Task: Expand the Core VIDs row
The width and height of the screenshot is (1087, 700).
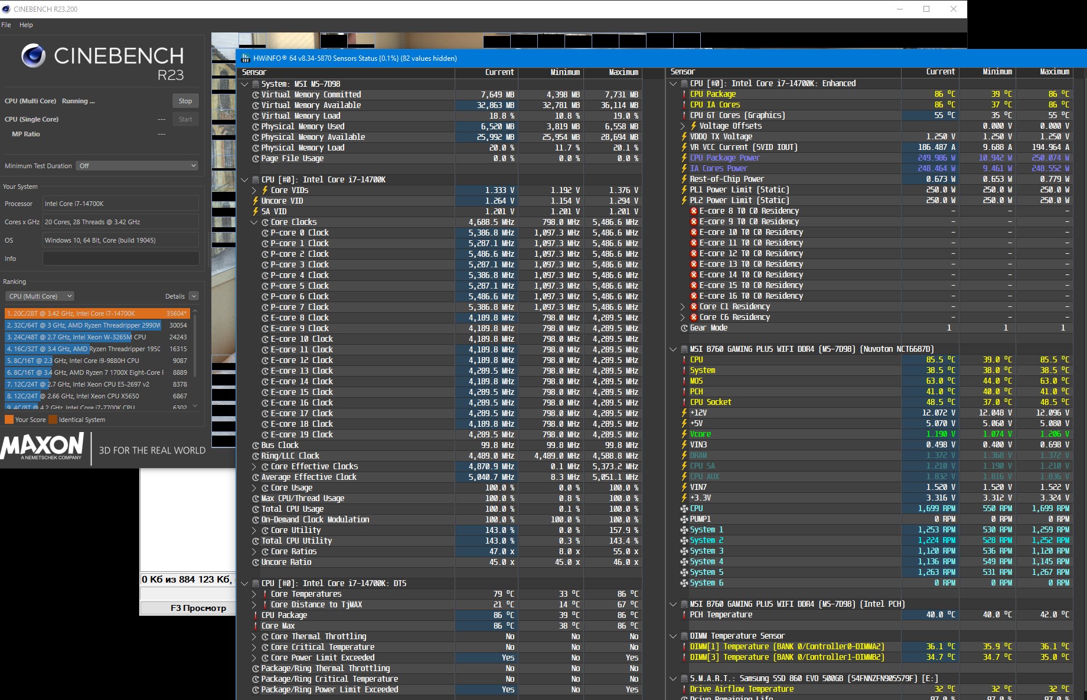Action: (254, 191)
